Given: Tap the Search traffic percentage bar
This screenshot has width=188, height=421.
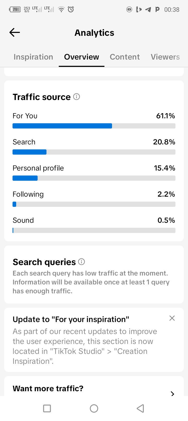Looking at the screenshot, I should click(94, 152).
